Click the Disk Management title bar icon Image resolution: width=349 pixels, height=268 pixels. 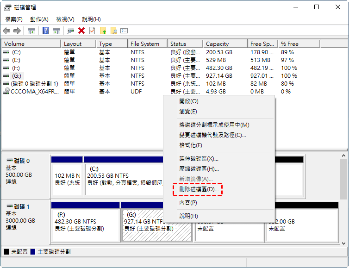pyautogui.click(x=7, y=7)
